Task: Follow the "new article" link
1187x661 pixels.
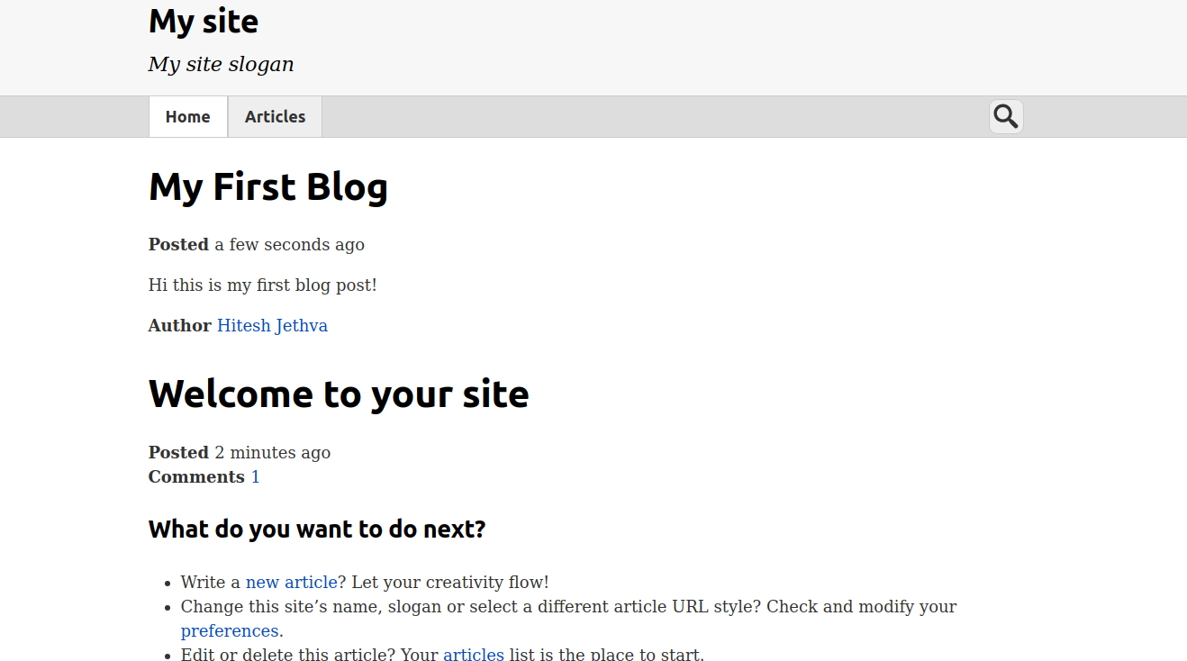Action: pos(291,583)
